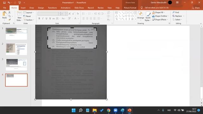Insert a New Slide
The image size is (203, 114).
pos(19,16)
